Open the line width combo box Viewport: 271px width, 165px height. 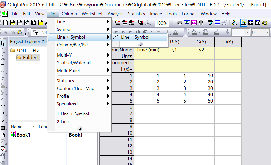coord(260,32)
